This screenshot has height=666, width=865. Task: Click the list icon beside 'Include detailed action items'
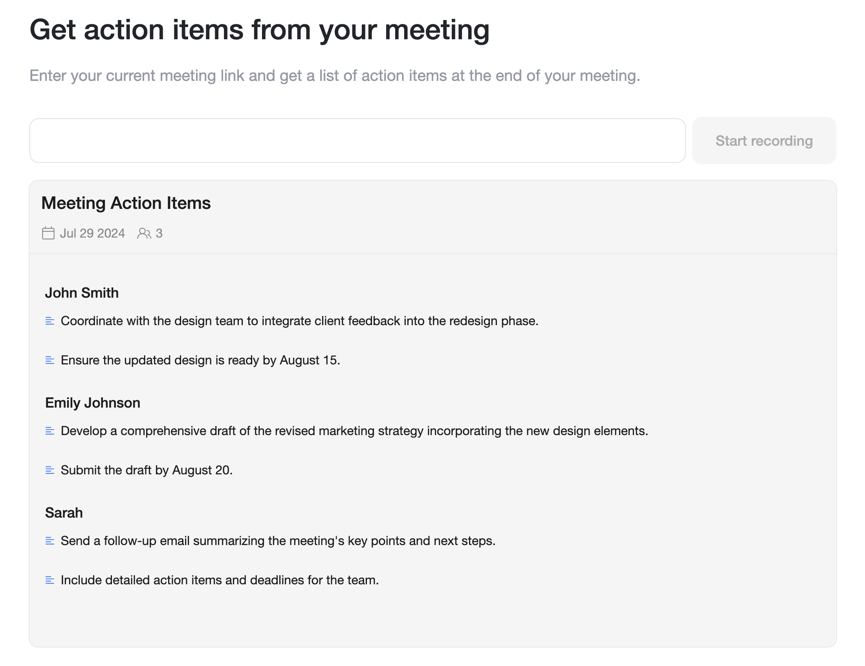pyautogui.click(x=50, y=580)
